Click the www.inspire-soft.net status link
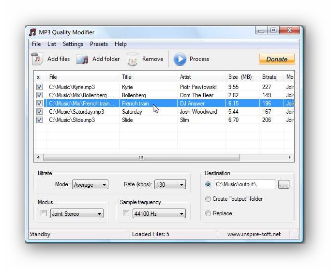The image size is (331, 269). 254,234
